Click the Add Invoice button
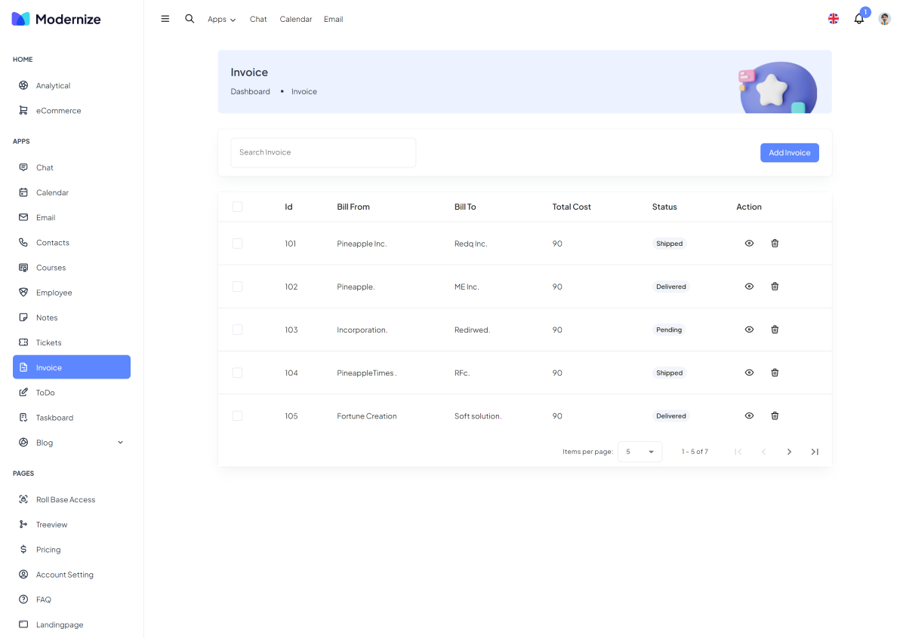This screenshot has height=638, width=906. click(789, 152)
